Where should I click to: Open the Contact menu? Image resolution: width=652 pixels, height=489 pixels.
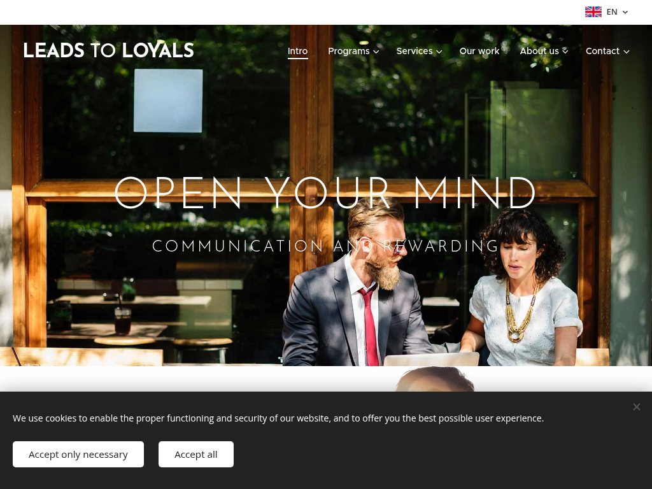point(607,51)
